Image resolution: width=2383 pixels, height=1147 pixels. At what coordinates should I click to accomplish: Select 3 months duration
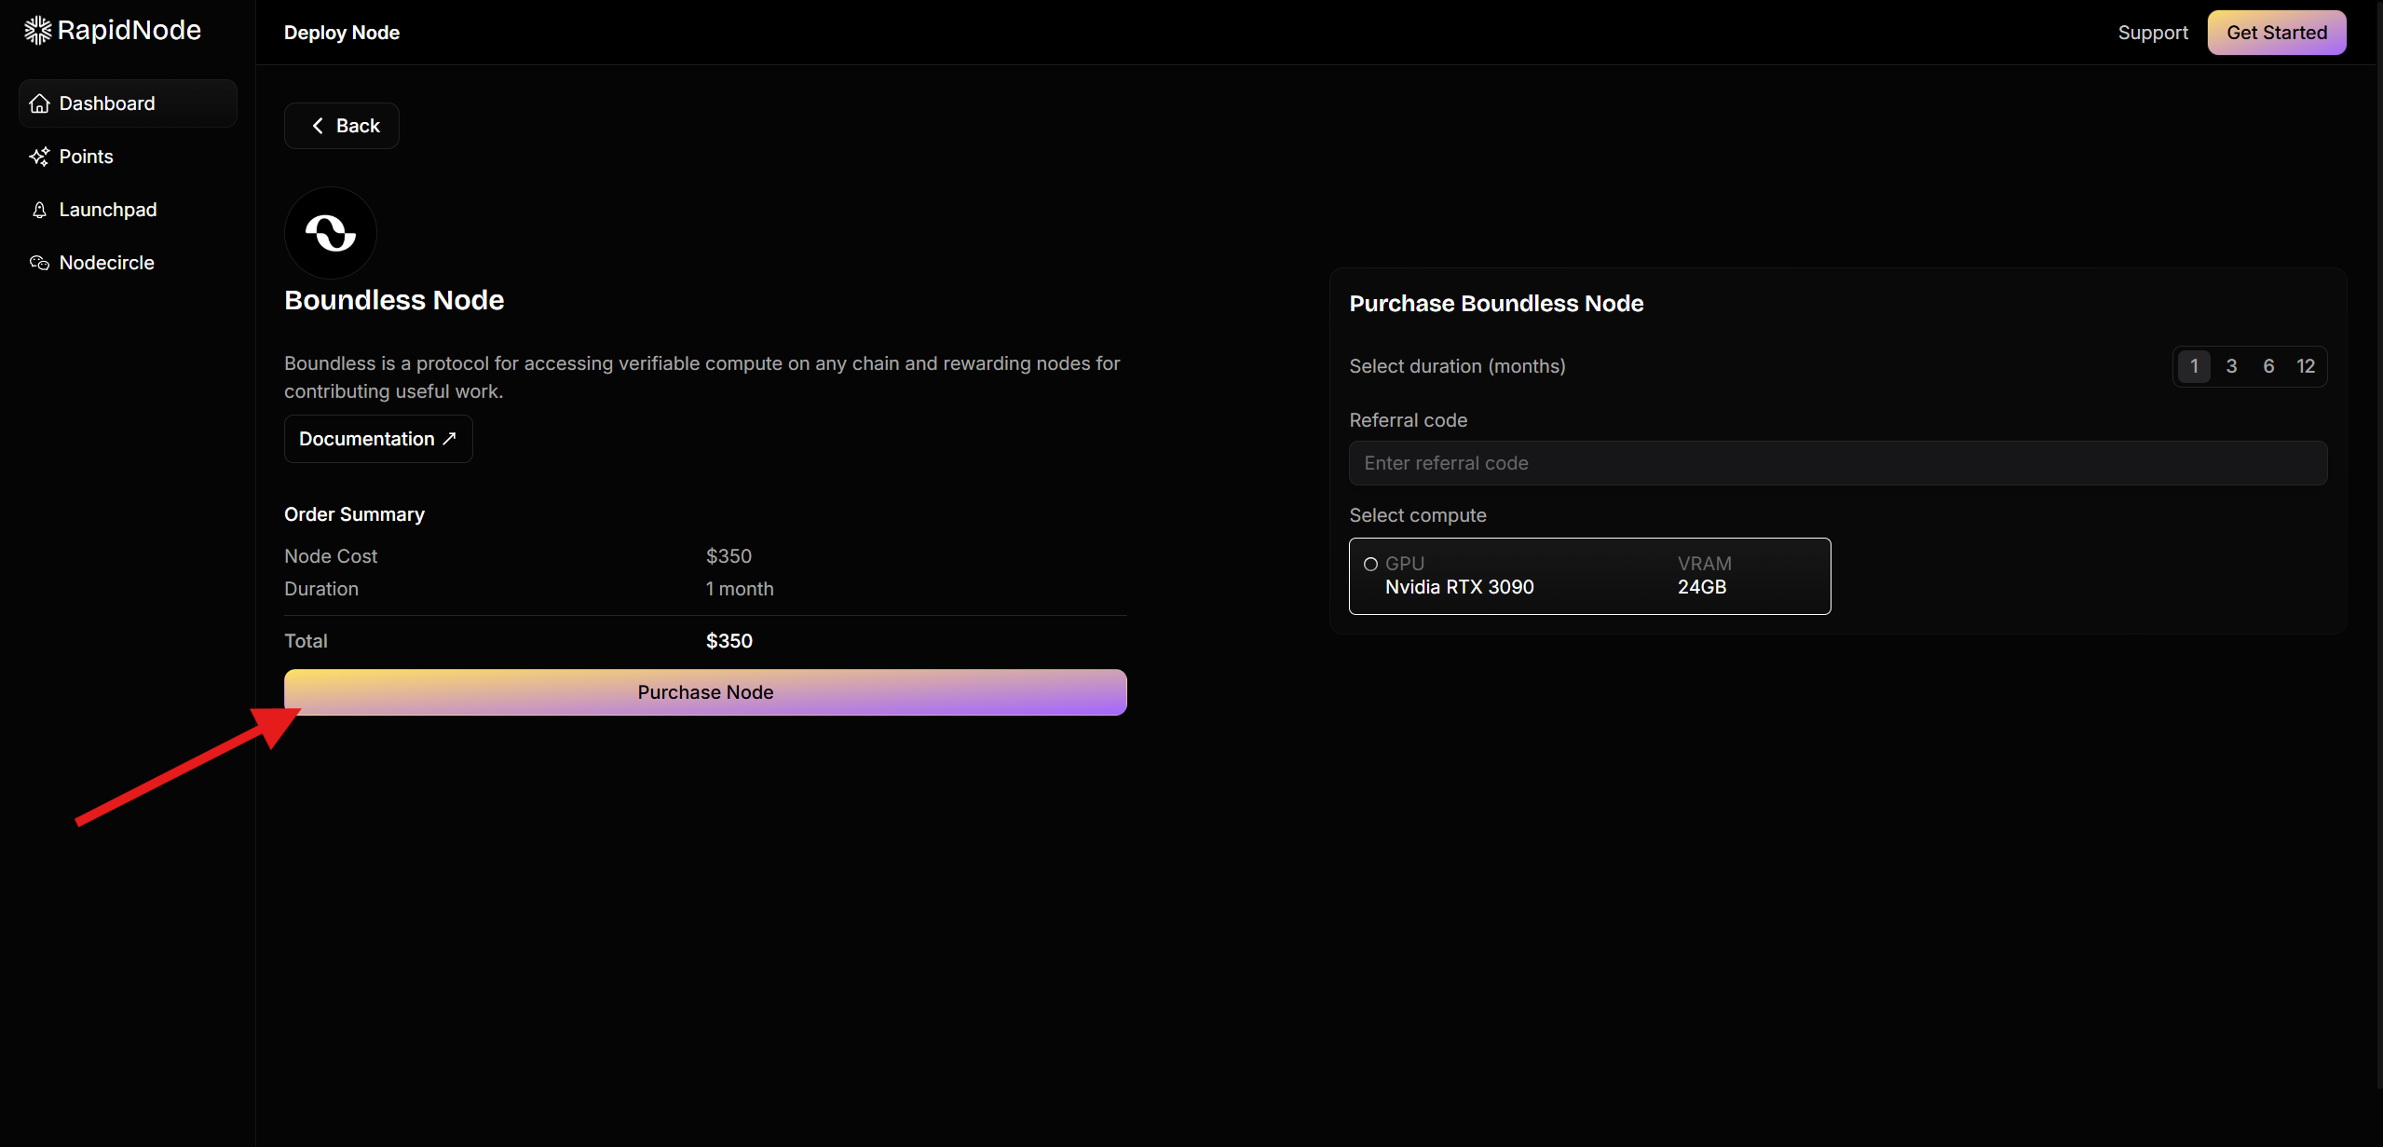tap(2231, 366)
